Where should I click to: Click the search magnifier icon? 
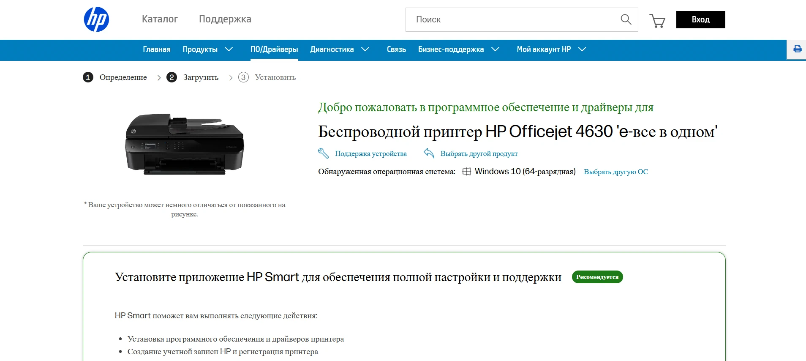[x=626, y=19]
